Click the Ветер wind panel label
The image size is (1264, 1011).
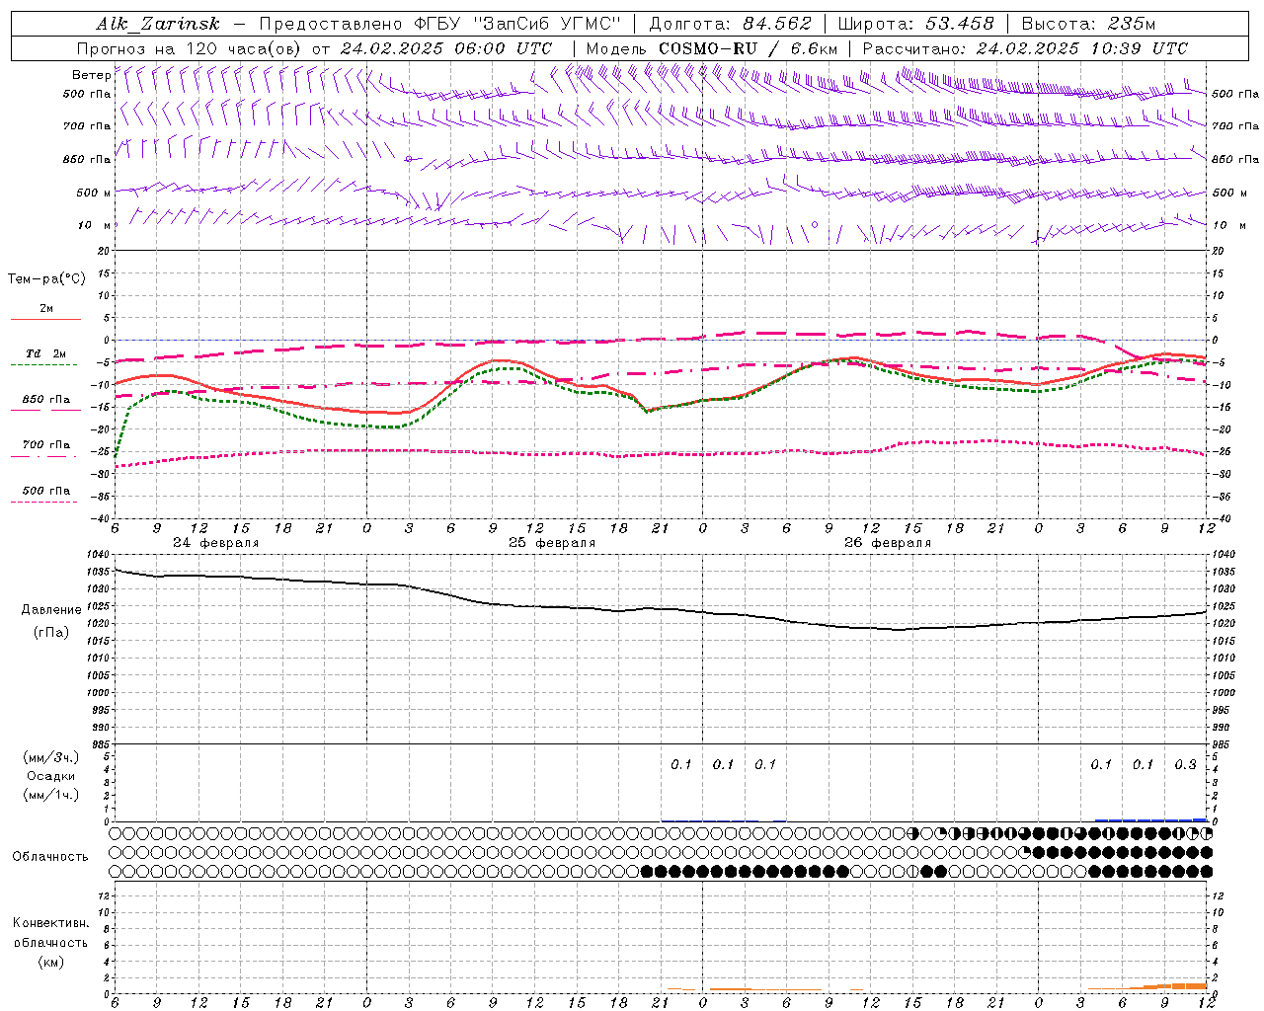tap(91, 75)
